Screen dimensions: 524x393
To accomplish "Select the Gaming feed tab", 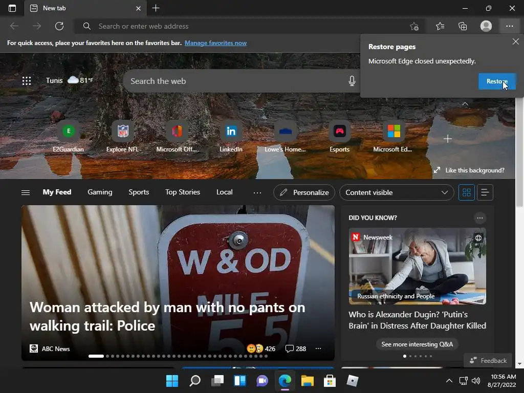I will pos(100,192).
